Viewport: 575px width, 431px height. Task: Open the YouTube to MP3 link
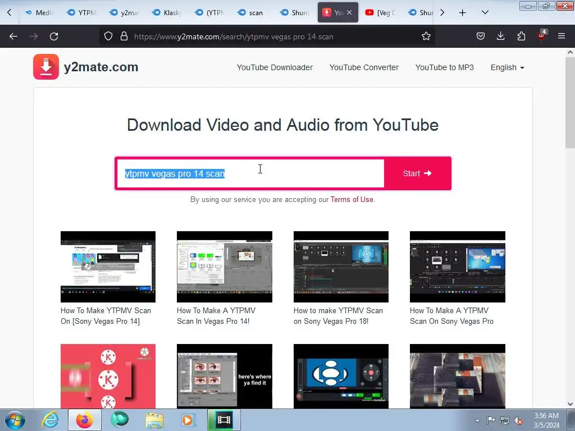point(445,67)
